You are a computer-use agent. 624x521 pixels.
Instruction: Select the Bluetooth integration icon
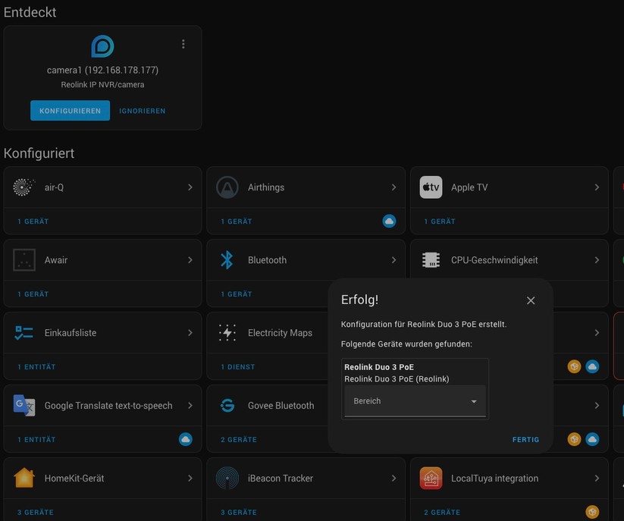(x=227, y=259)
